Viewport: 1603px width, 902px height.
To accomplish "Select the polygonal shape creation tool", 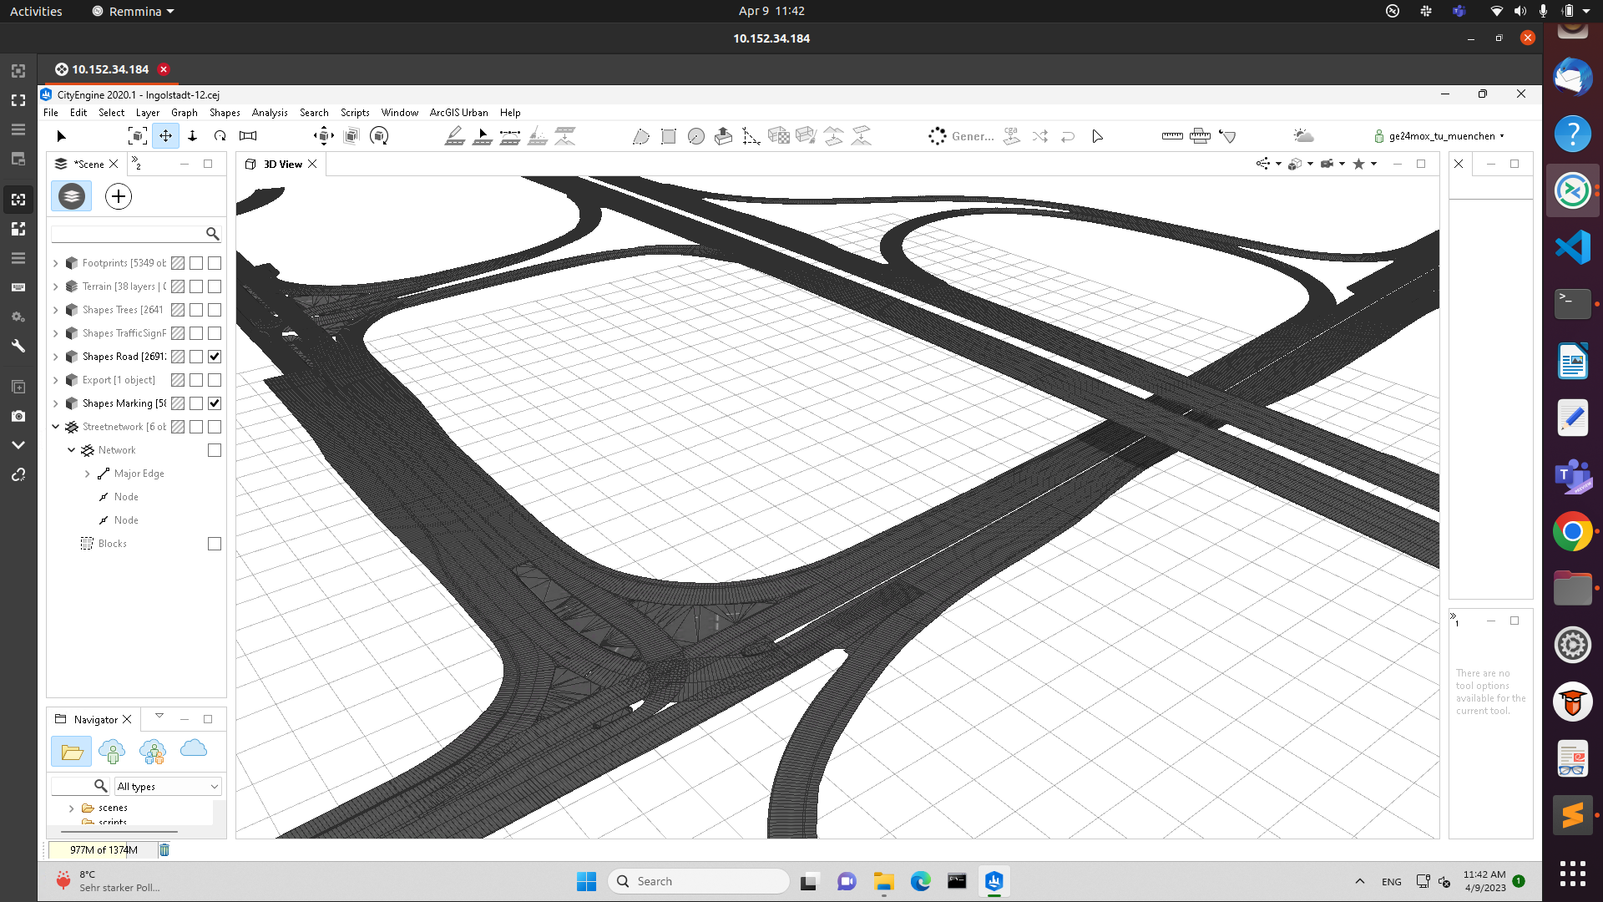I will (x=641, y=136).
